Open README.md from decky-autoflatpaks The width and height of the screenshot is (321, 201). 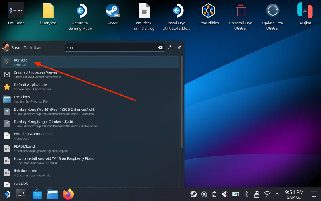coord(90,148)
